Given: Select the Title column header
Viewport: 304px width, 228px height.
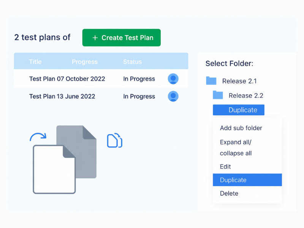Looking at the screenshot, I should coord(35,62).
